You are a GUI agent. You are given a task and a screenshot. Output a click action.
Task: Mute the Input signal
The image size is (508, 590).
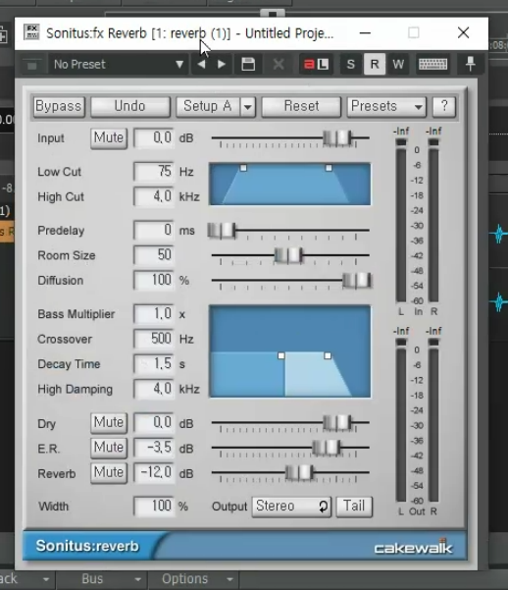[109, 138]
